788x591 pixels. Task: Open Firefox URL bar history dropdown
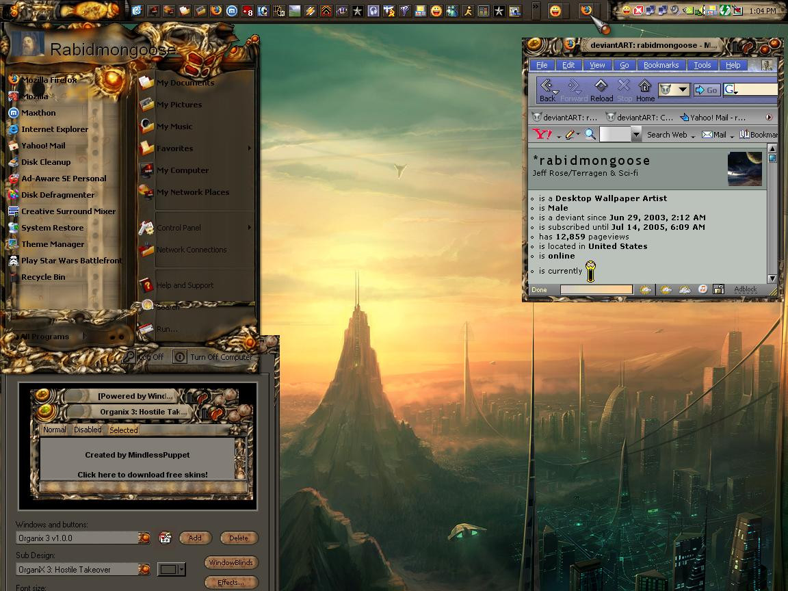click(x=683, y=90)
